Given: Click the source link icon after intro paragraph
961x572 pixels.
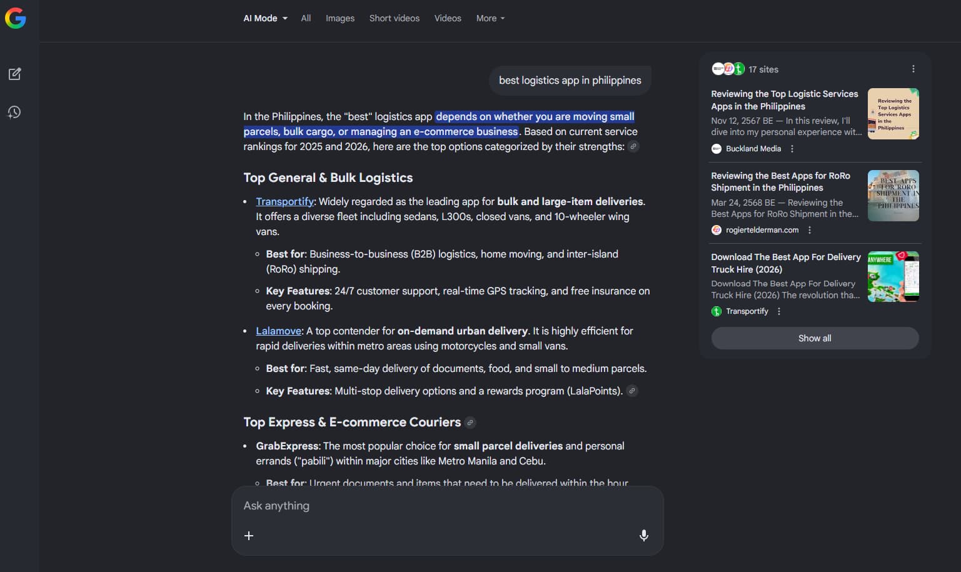Looking at the screenshot, I should (633, 147).
